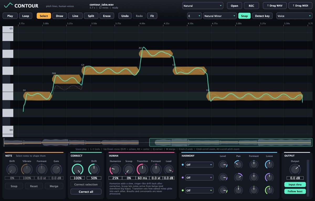
Task: Click the Vibrato knob in Note panel
Action: [x=27, y=169]
